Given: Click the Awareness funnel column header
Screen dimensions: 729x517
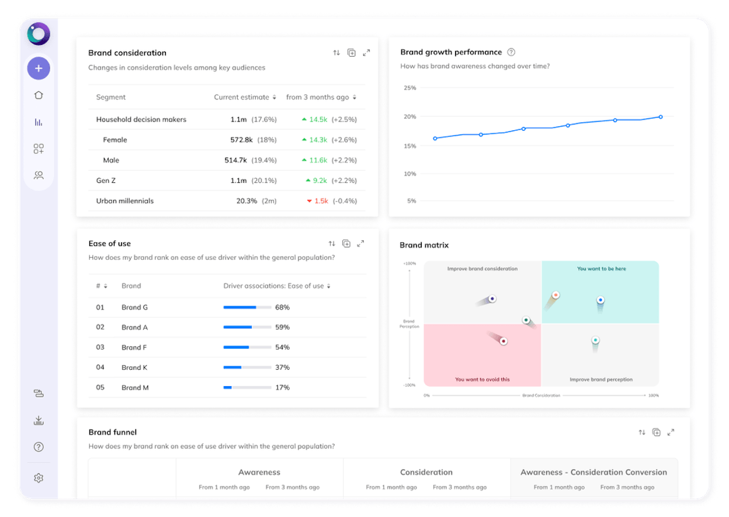Looking at the screenshot, I should (x=259, y=472).
